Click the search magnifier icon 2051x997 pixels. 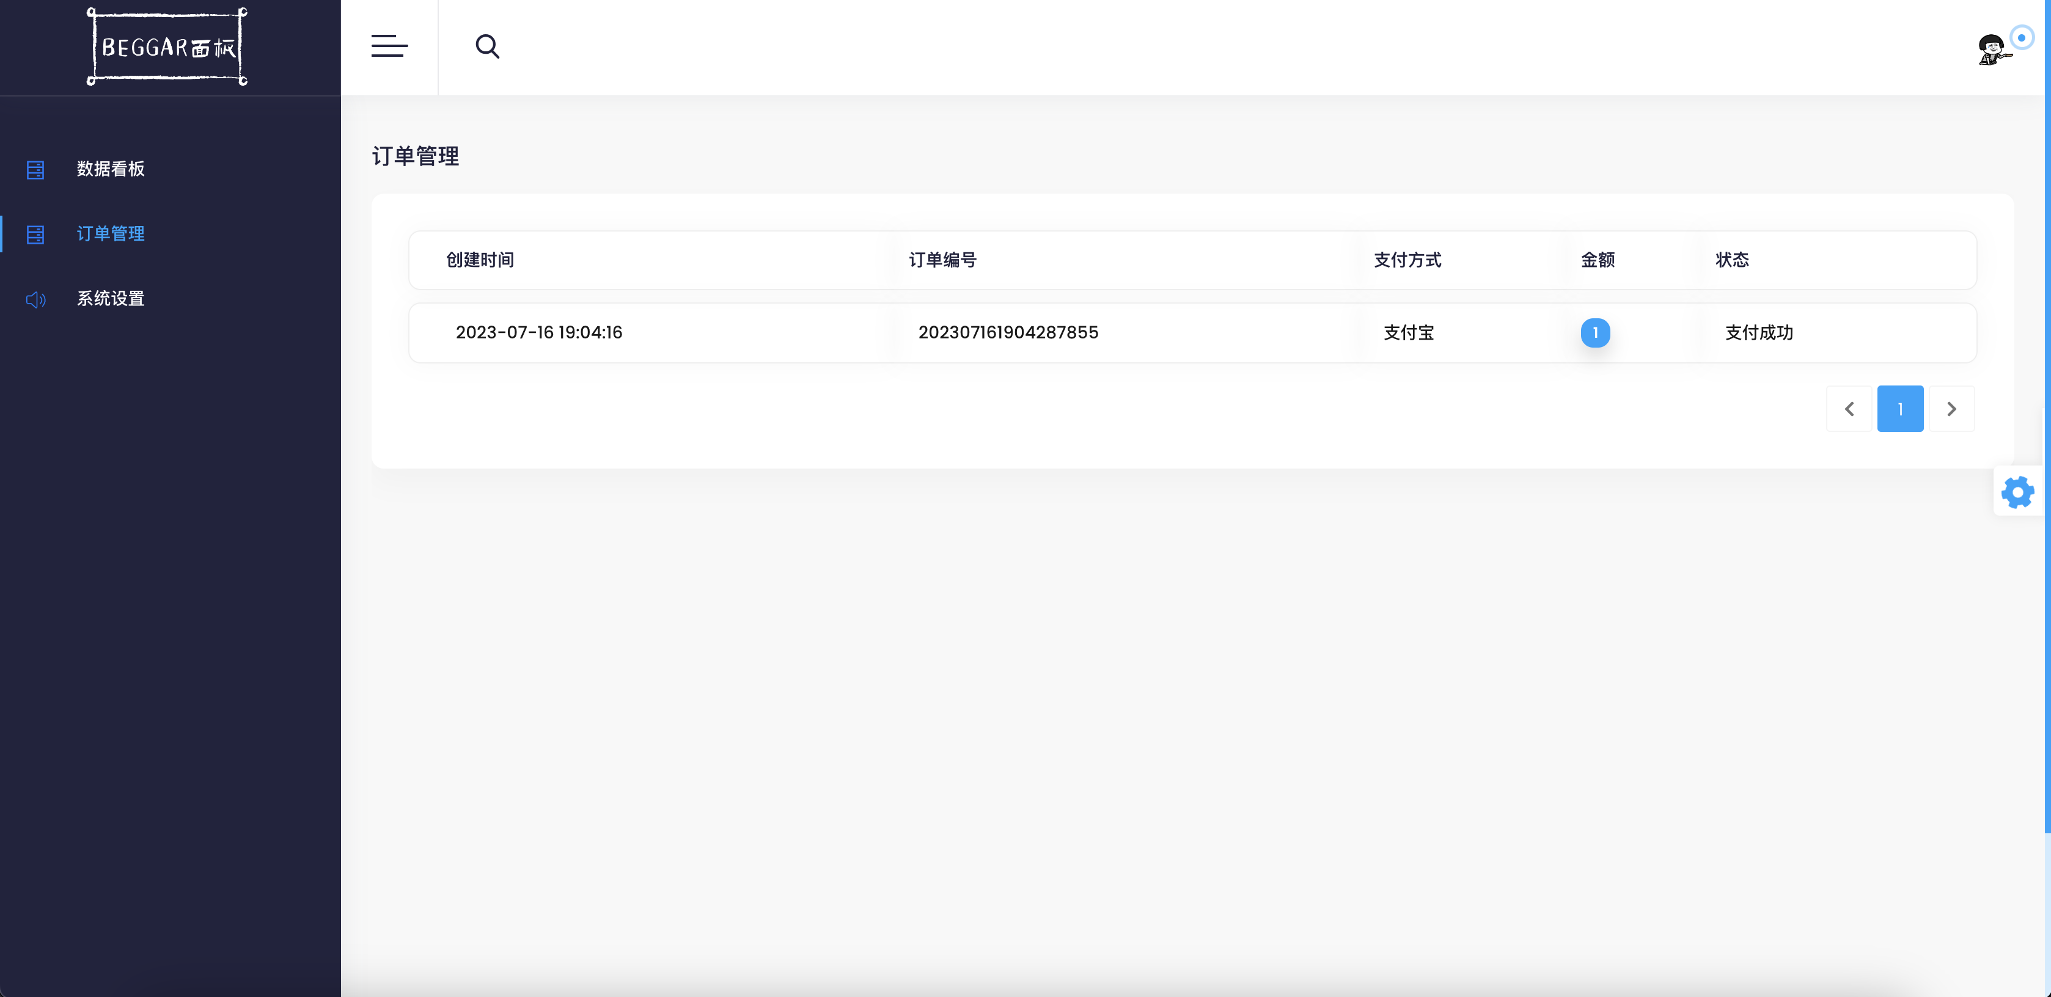tap(487, 46)
